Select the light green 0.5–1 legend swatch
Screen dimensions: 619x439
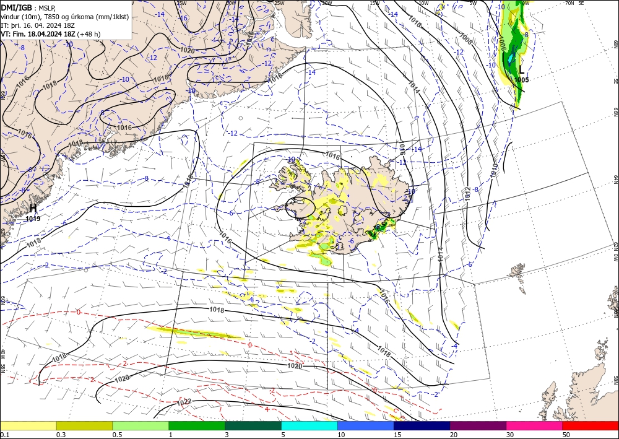(141, 425)
